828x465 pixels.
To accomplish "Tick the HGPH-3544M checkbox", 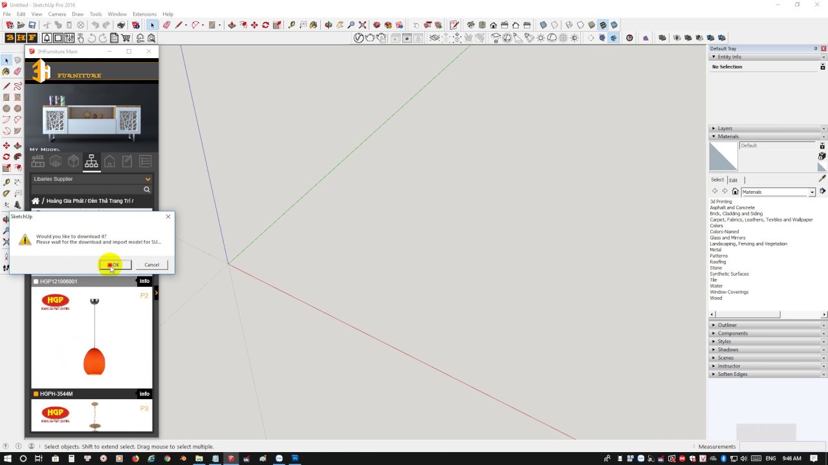I will [36, 394].
